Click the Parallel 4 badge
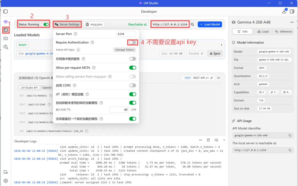This screenshot has height=186, width=298. point(196,54)
